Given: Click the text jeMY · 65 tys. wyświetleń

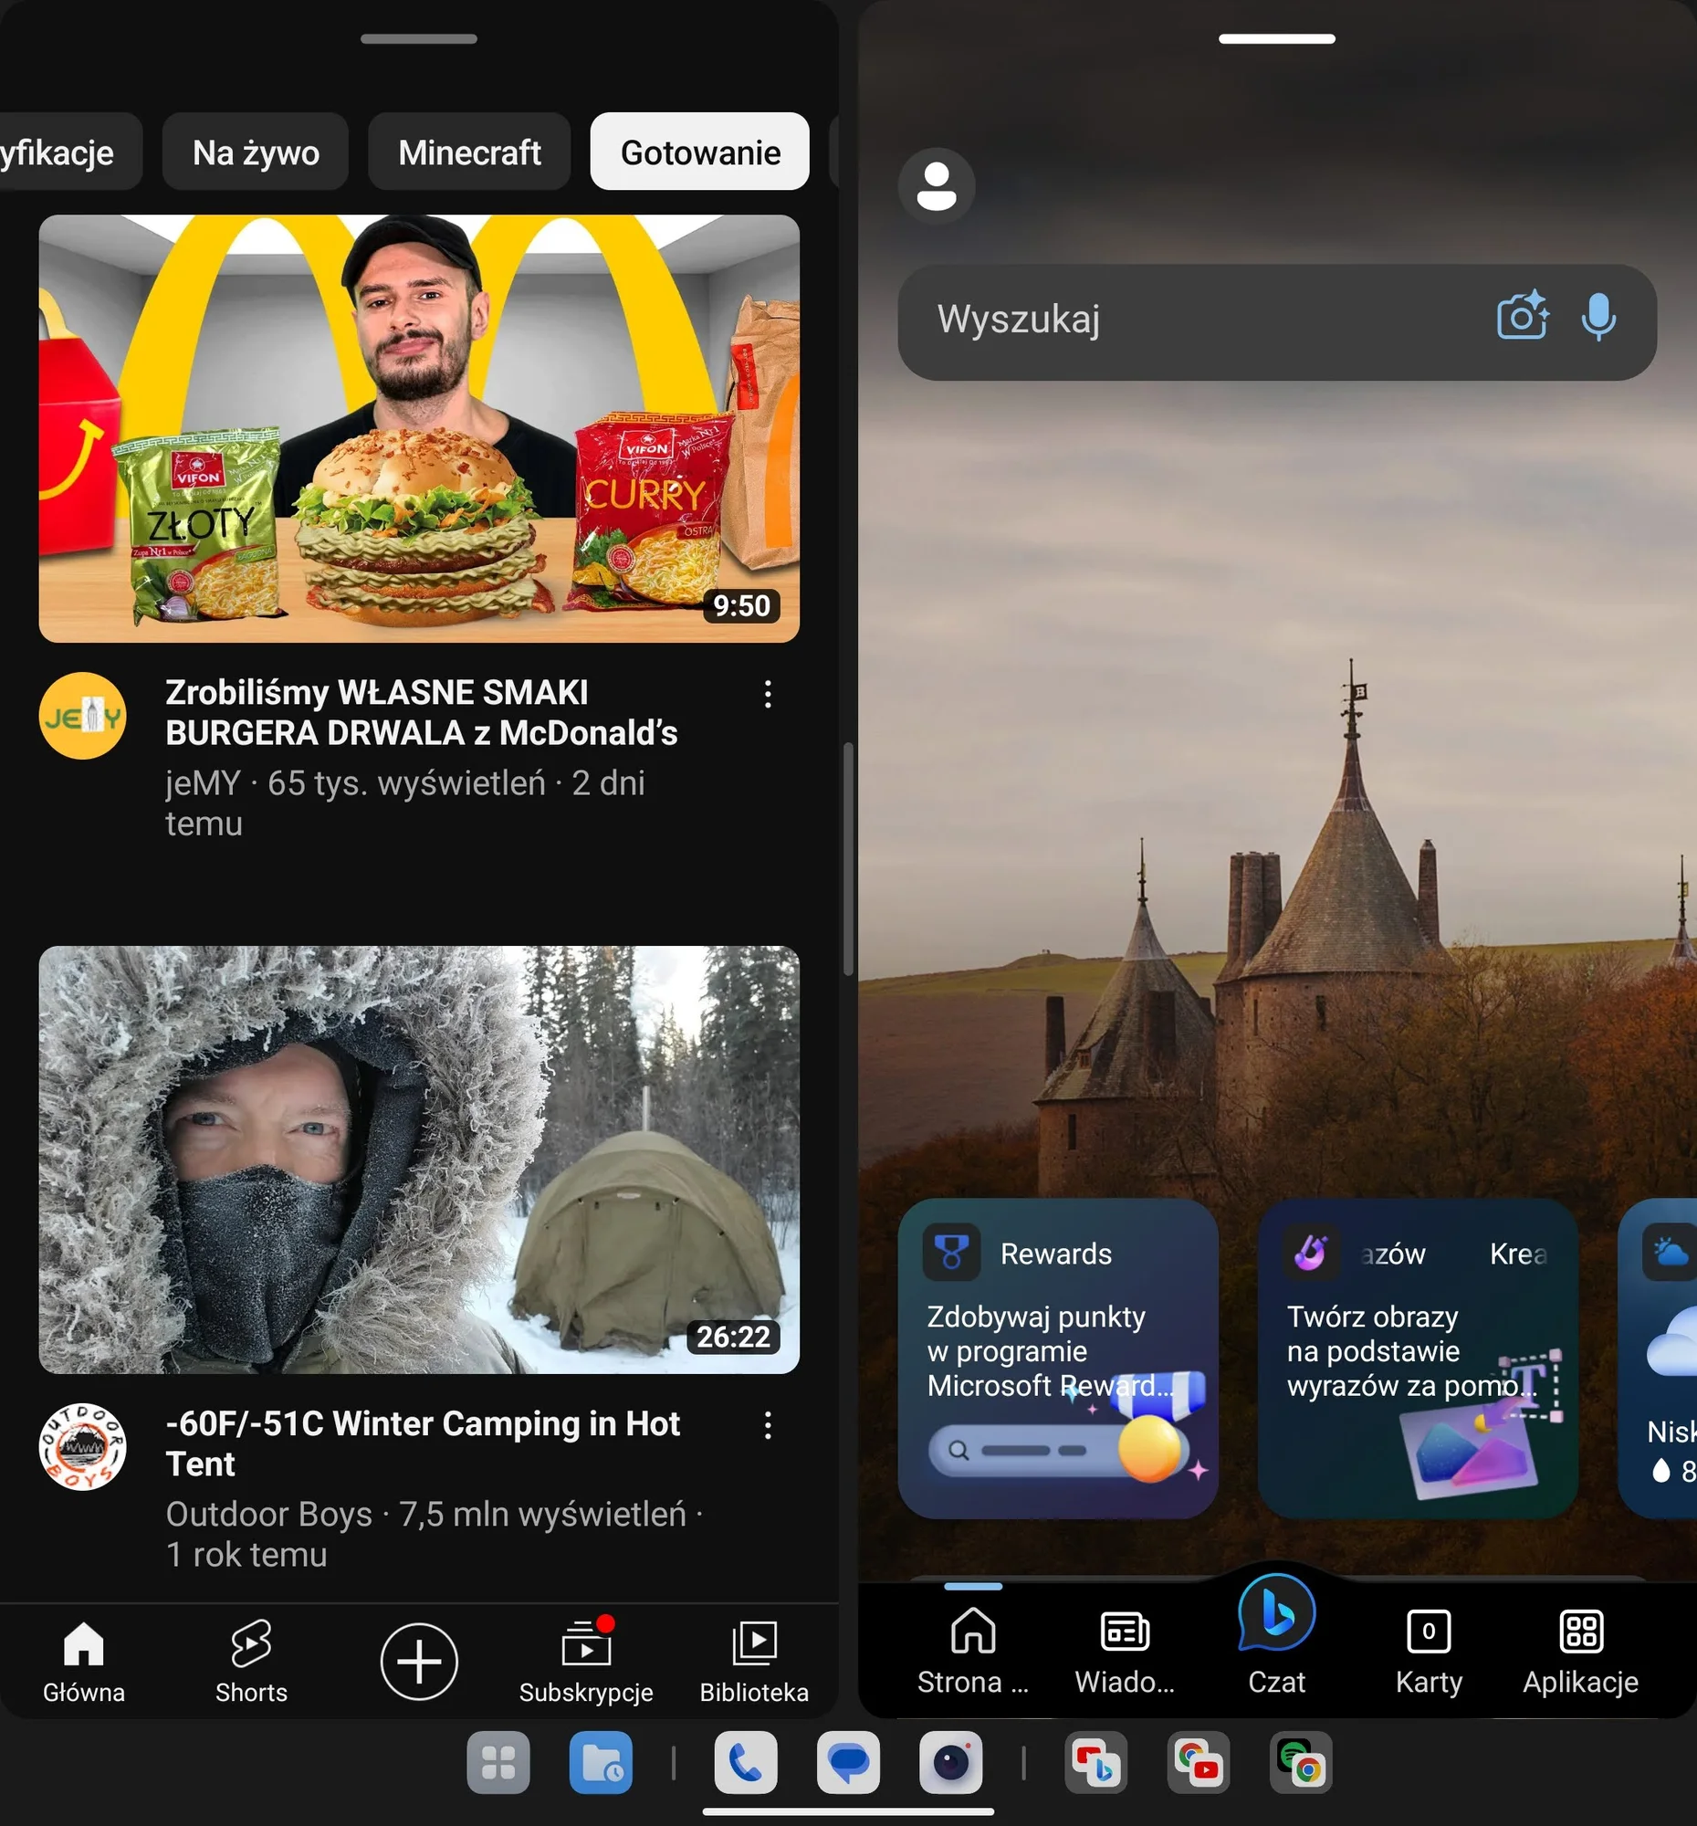Looking at the screenshot, I should pos(355,782).
